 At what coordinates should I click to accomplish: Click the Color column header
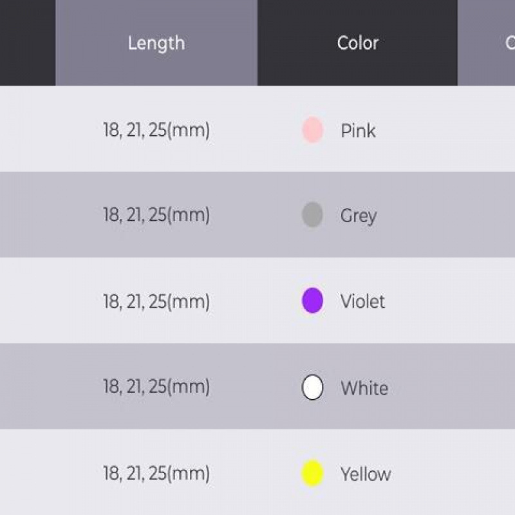coord(357,43)
